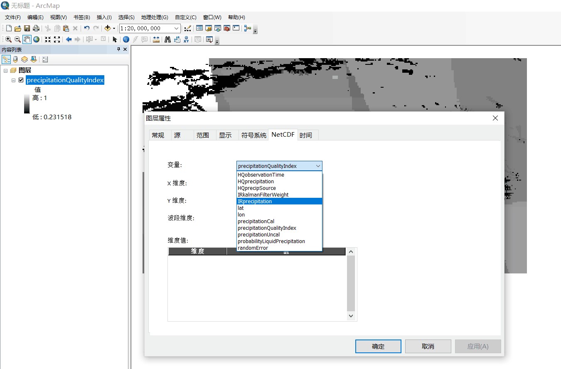Collapse precipitationQualityIndex layer legend
This screenshot has width=561, height=369.
point(13,80)
